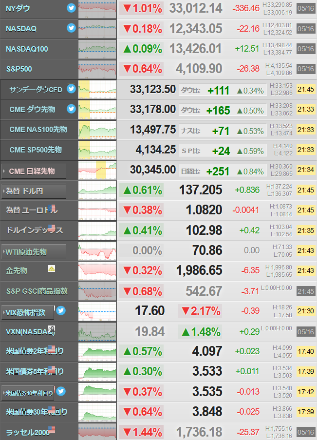Click Twitter icon next to VIX恐怖指数

coord(61,310)
